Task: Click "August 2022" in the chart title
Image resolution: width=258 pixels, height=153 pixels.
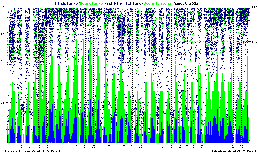Action: click(186, 3)
